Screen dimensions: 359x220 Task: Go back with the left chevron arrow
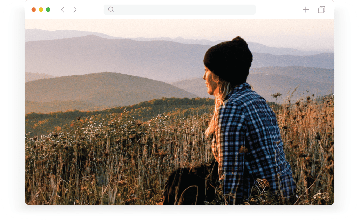63,9
